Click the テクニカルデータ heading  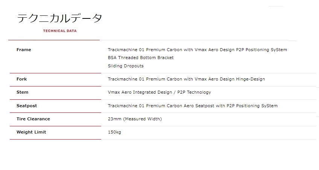pos(59,18)
